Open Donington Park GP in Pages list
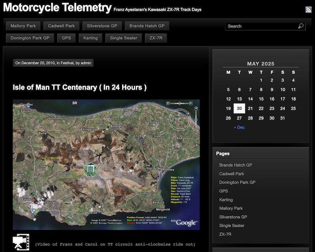Image resolution: width=315 pixels, height=252 pixels. pos(237,182)
